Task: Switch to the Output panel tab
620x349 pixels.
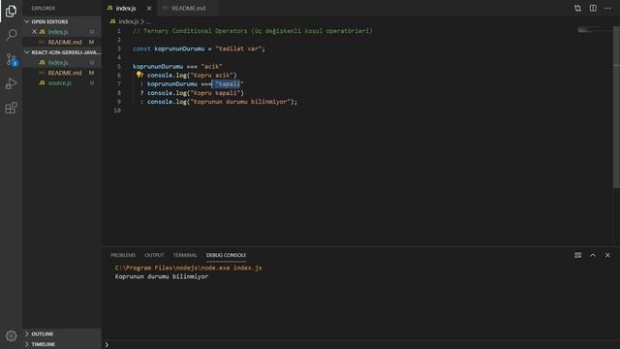Action: (x=154, y=255)
